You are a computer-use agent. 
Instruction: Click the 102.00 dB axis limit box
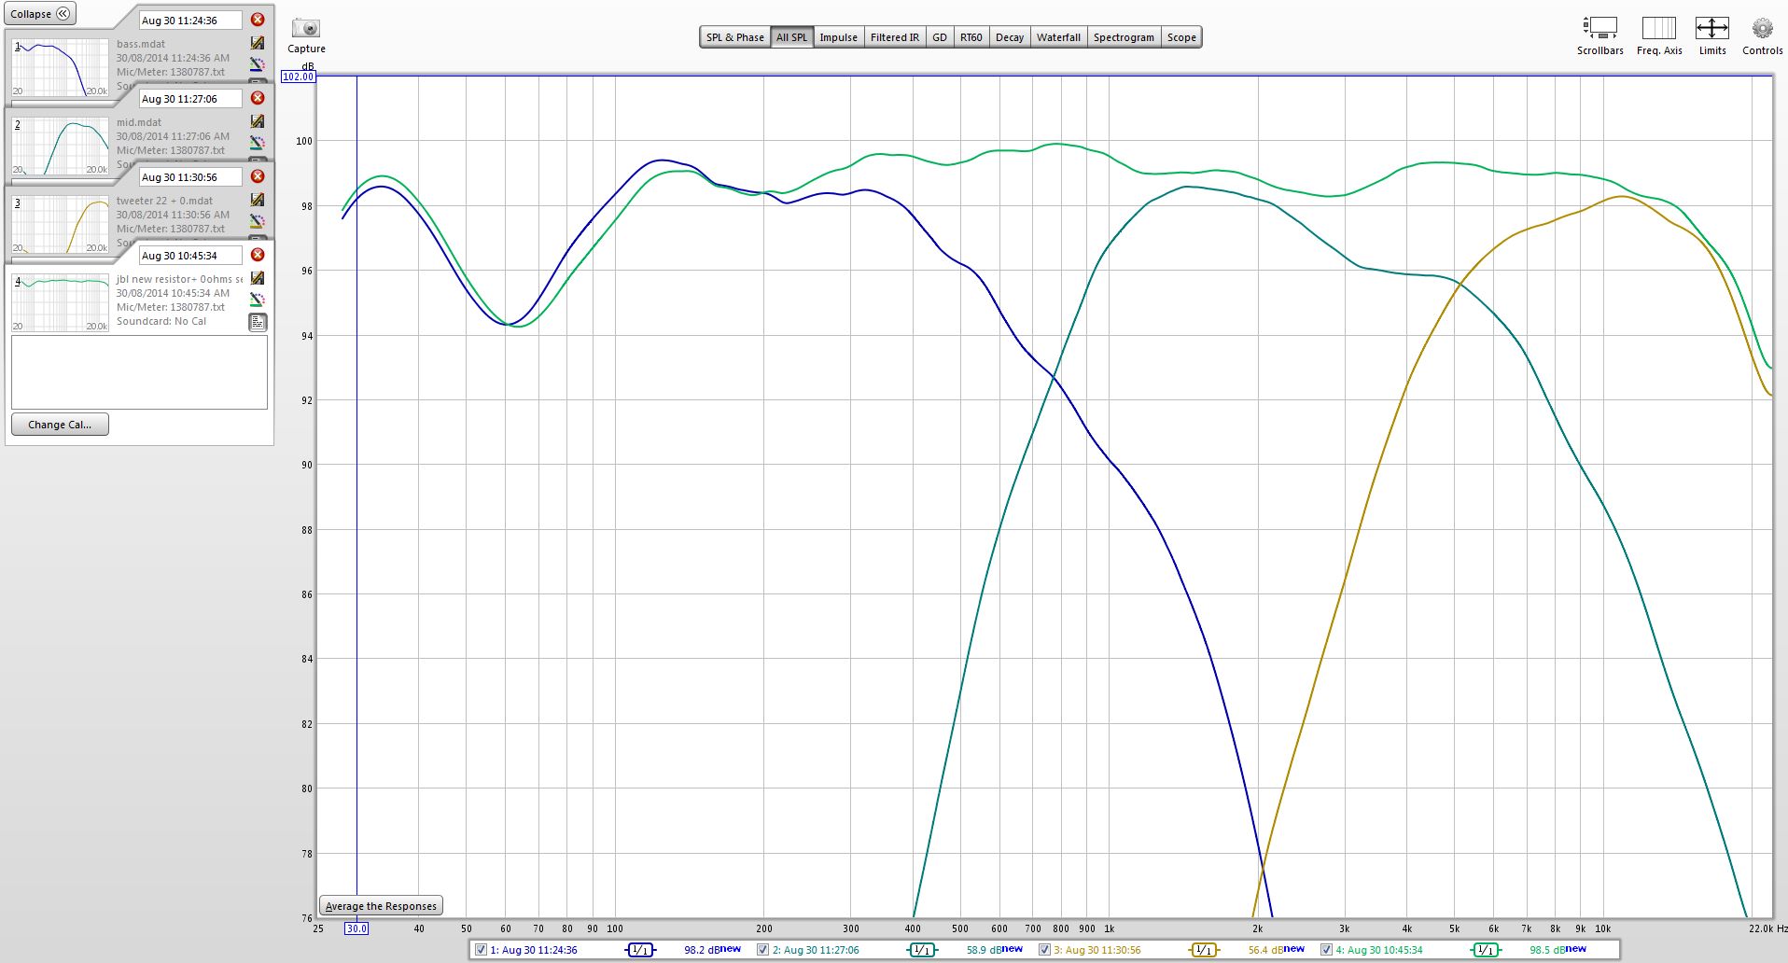point(299,77)
